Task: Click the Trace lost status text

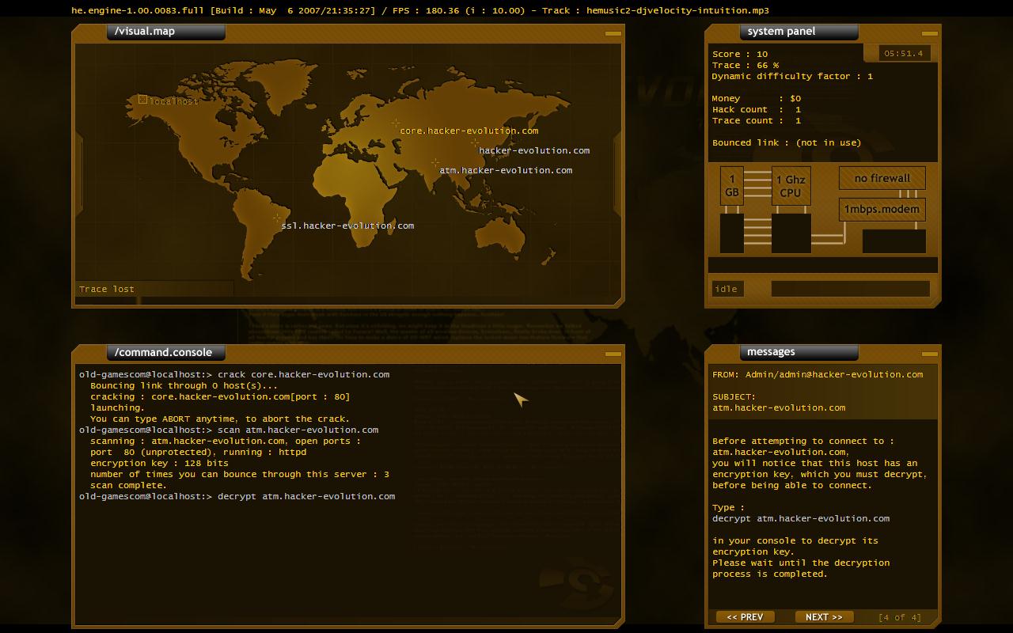Action: coord(107,289)
